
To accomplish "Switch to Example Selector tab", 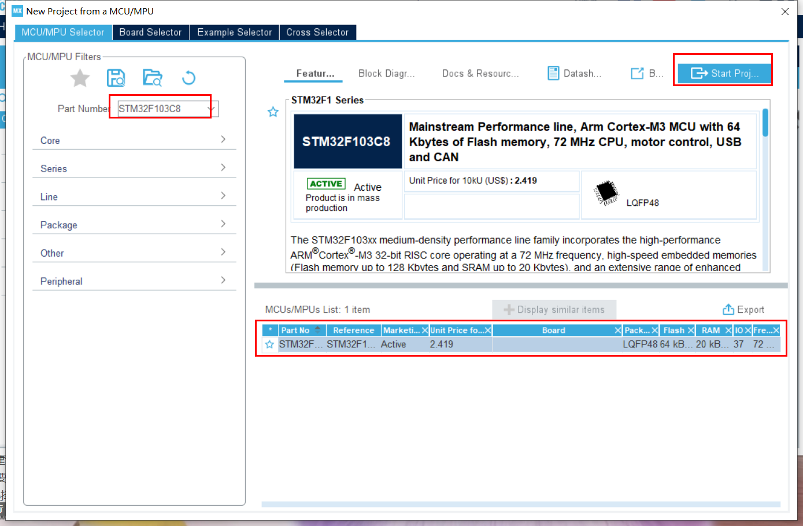I will [234, 32].
